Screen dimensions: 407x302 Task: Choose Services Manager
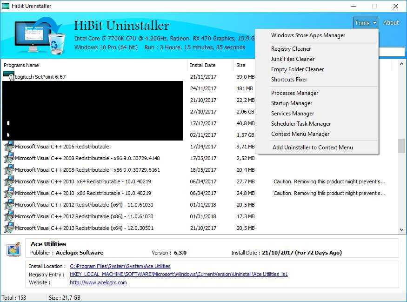tap(293, 114)
